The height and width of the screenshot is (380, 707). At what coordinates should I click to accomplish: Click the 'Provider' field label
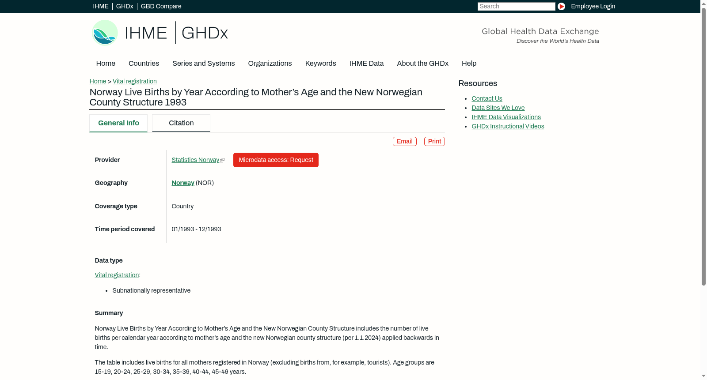point(107,160)
